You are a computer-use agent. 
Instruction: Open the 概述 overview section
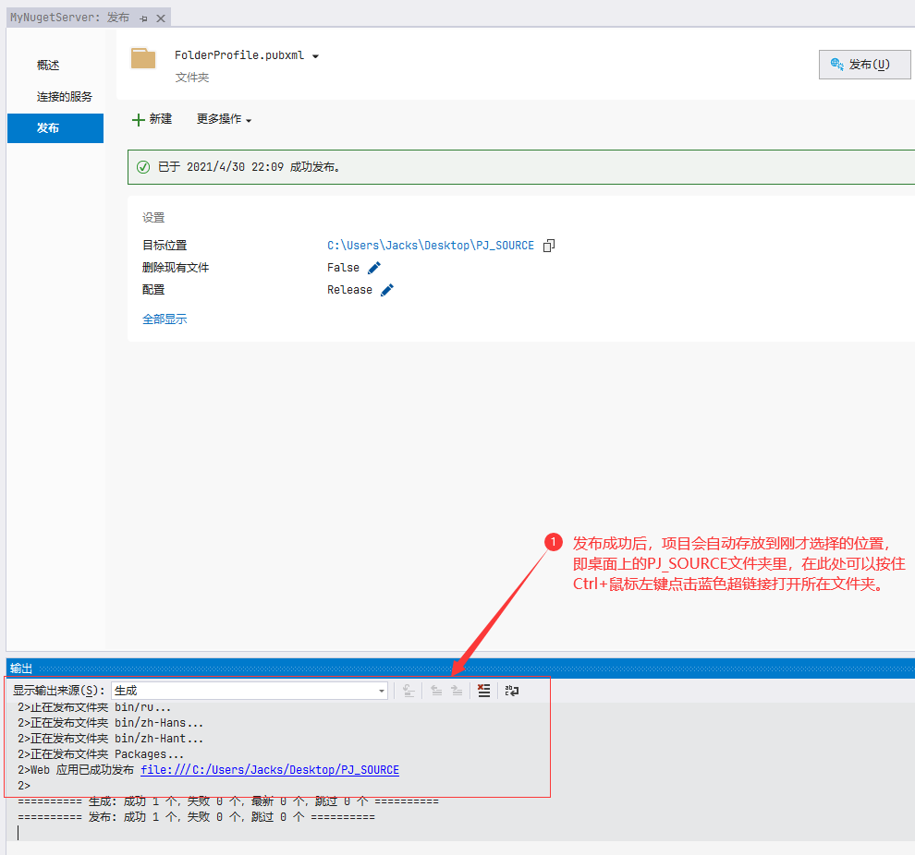48,65
